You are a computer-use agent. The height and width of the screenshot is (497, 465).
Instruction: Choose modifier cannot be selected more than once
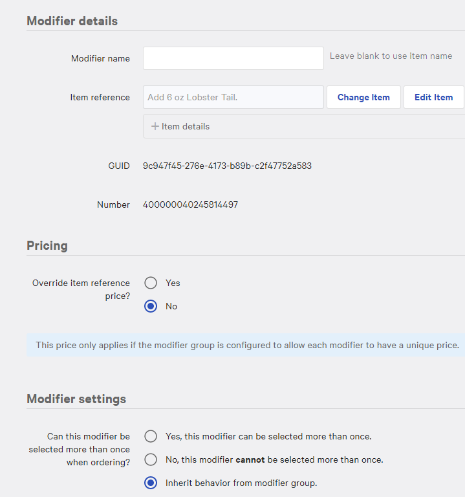(151, 459)
